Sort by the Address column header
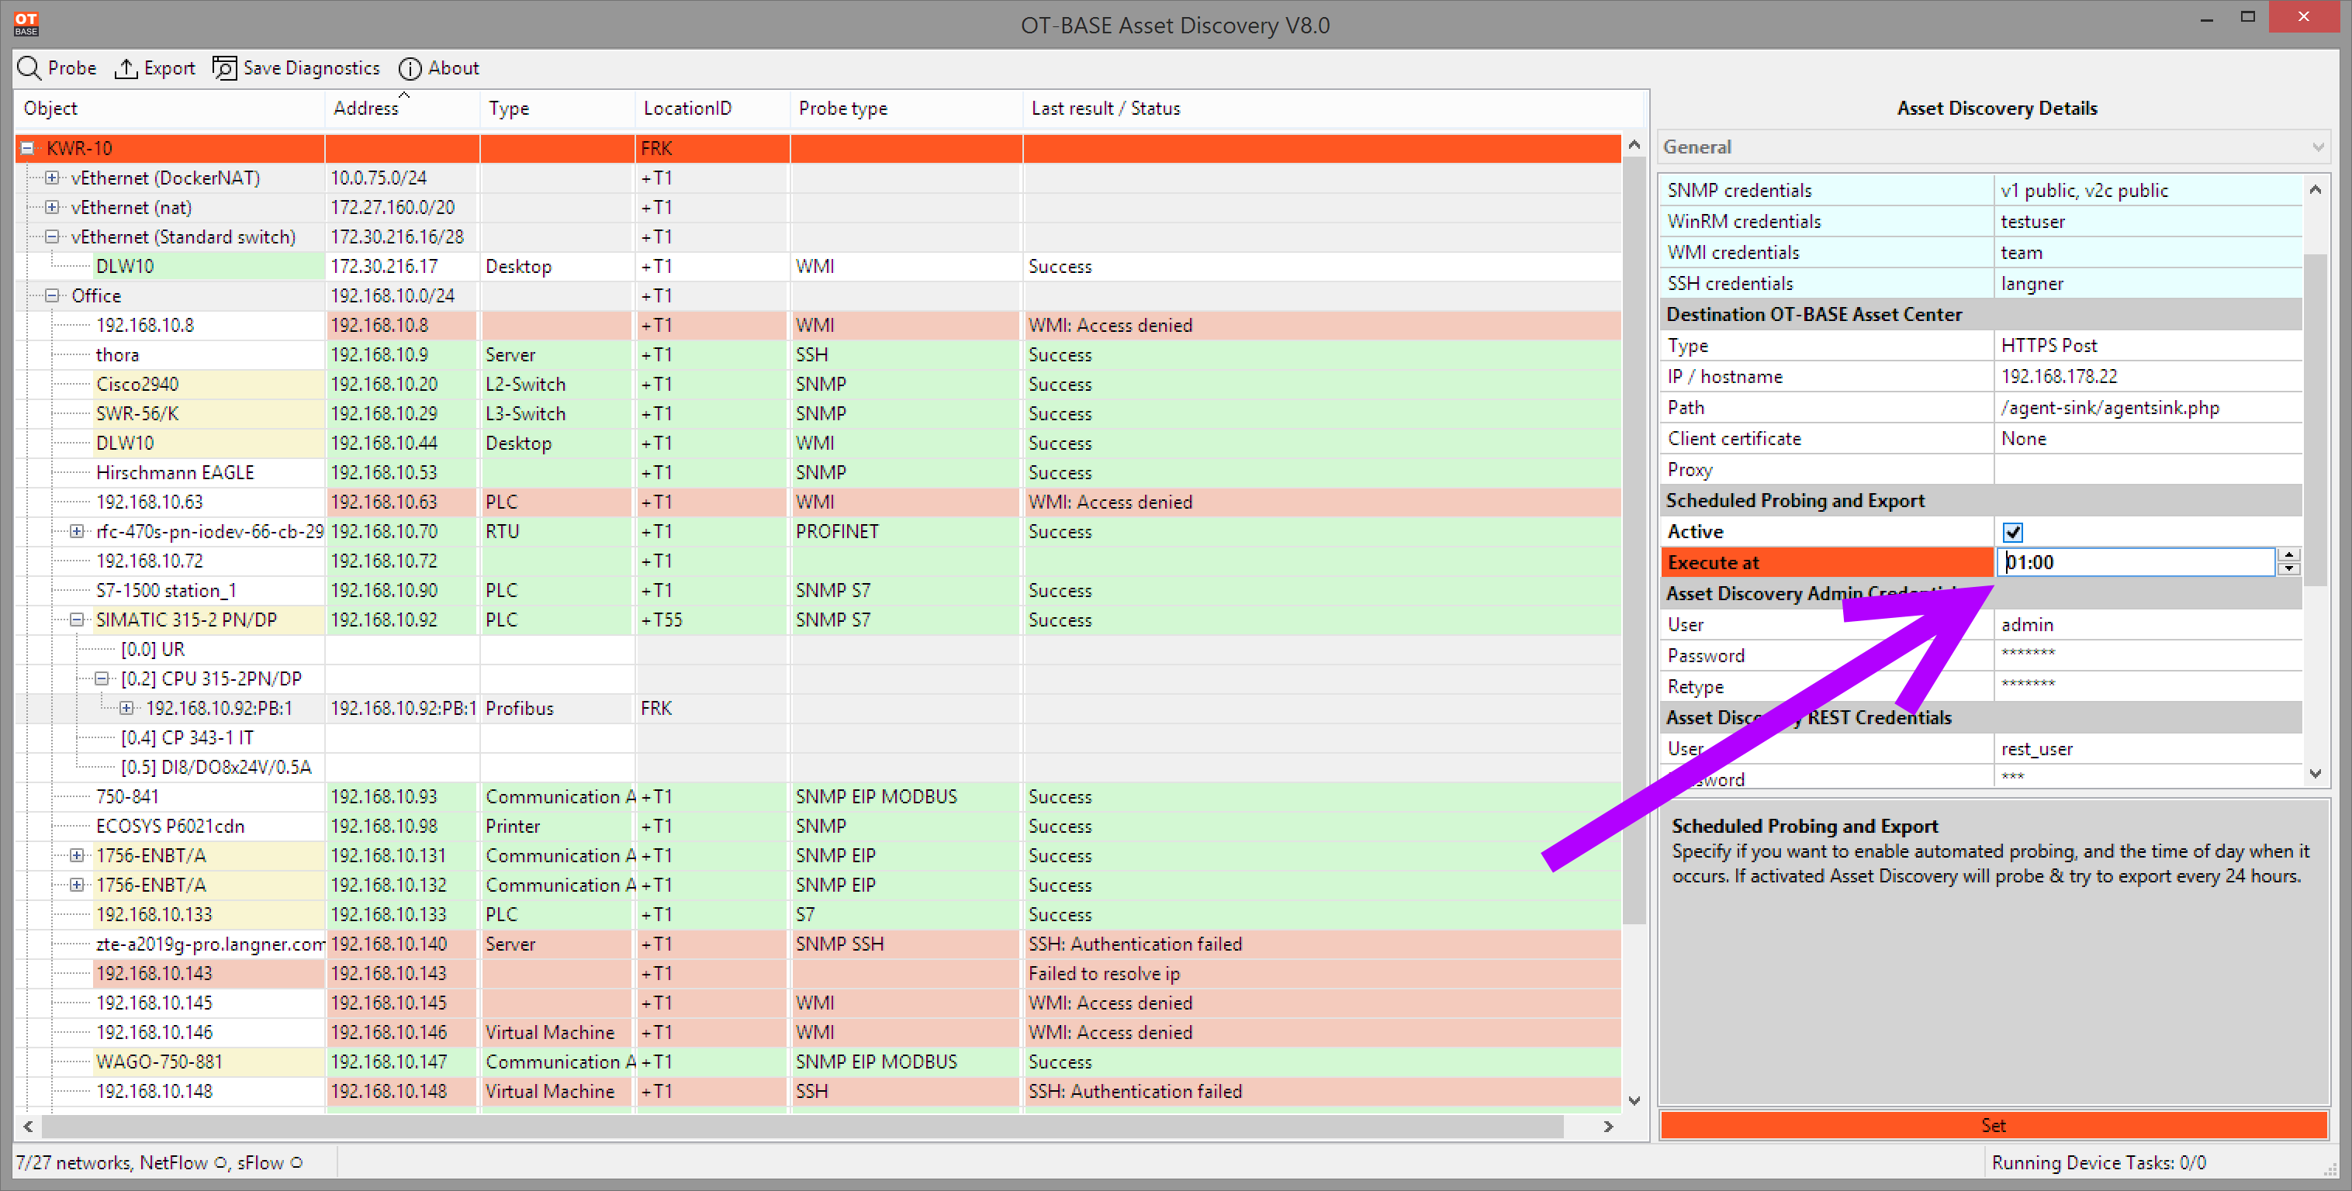The width and height of the screenshot is (2352, 1191). pos(365,108)
